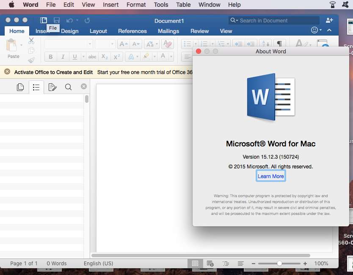The width and height of the screenshot is (353, 275).
Task: Toggle Italic formatting
Action: (63, 57)
